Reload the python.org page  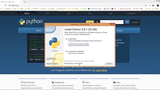click(5, 5)
